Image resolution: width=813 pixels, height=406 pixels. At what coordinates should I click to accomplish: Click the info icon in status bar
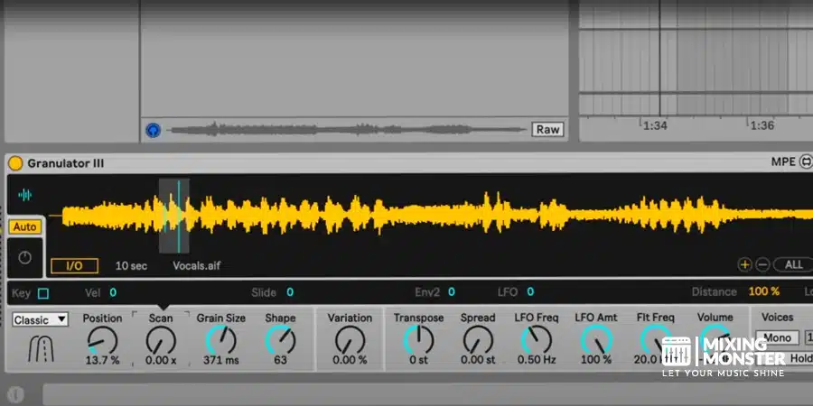click(15, 394)
